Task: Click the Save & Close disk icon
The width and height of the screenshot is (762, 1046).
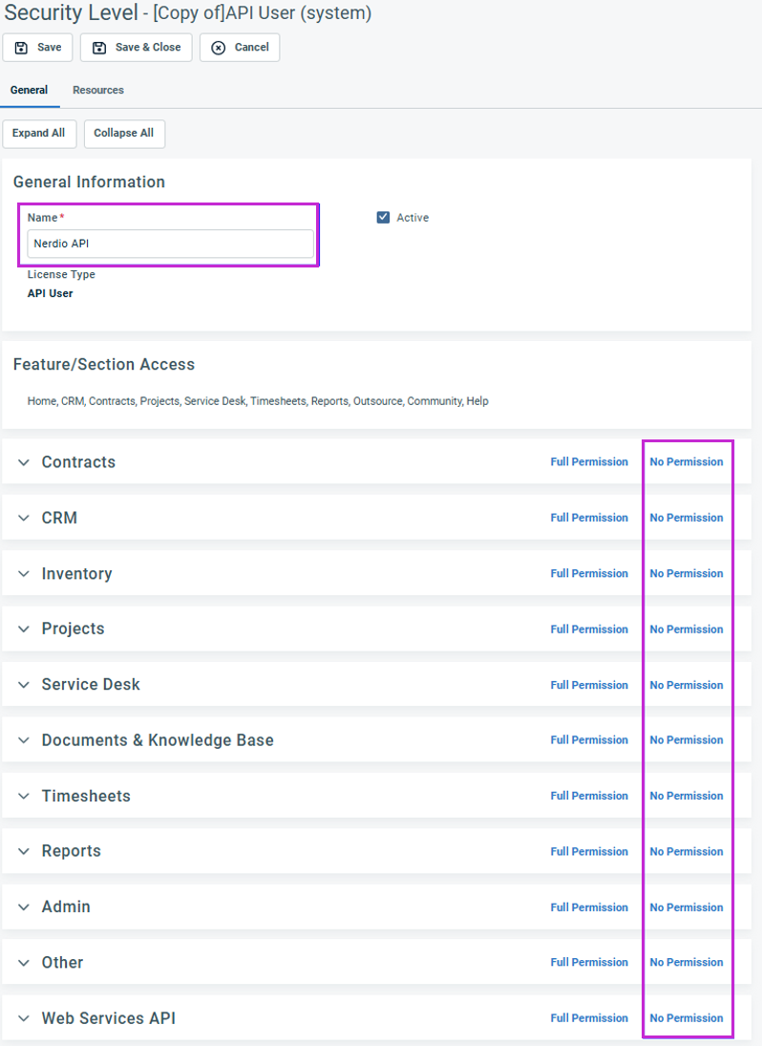Action: (x=99, y=48)
